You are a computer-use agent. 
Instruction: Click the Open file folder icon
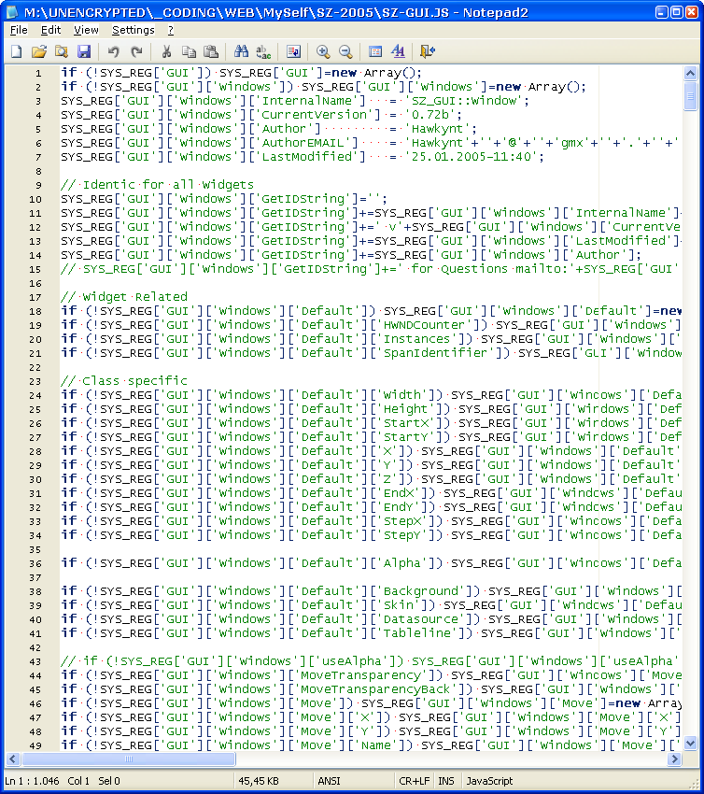point(39,51)
